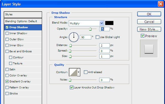
Task: Enable the Inner Shadow checkbox
Action: coord(7,33)
